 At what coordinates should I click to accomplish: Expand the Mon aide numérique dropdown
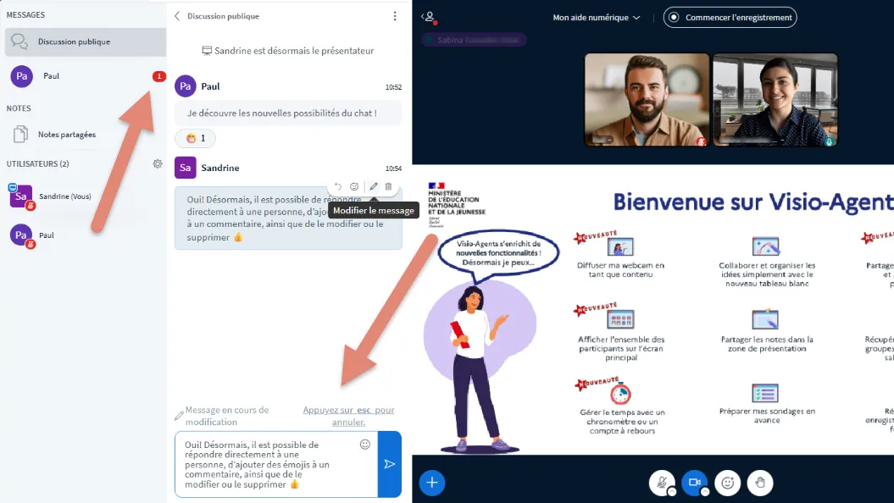[597, 17]
